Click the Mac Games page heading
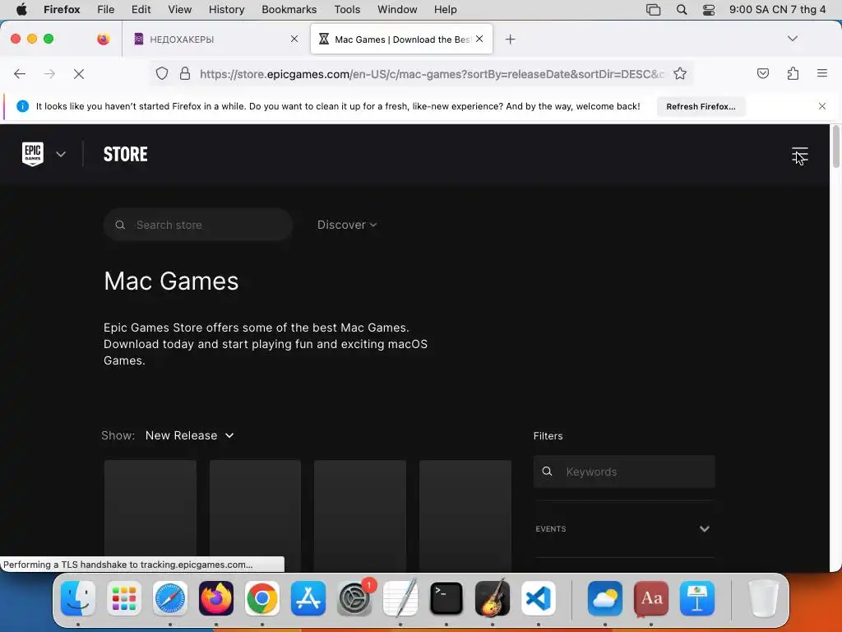This screenshot has width=842, height=632. (x=171, y=281)
